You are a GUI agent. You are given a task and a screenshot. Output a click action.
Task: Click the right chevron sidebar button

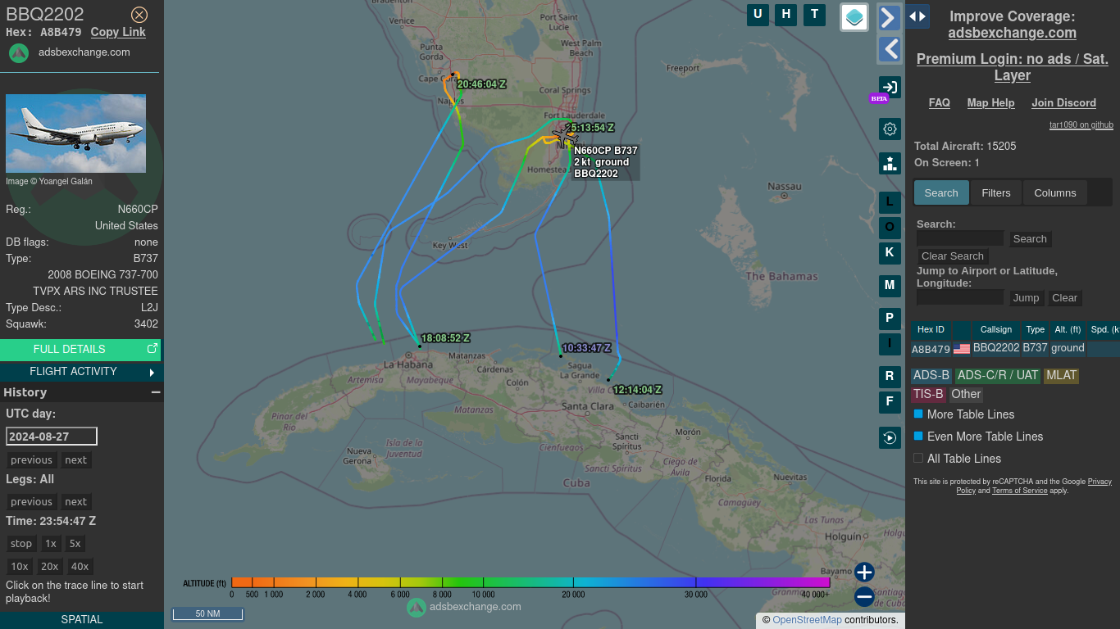pyautogui.click(x=890, y=18)
